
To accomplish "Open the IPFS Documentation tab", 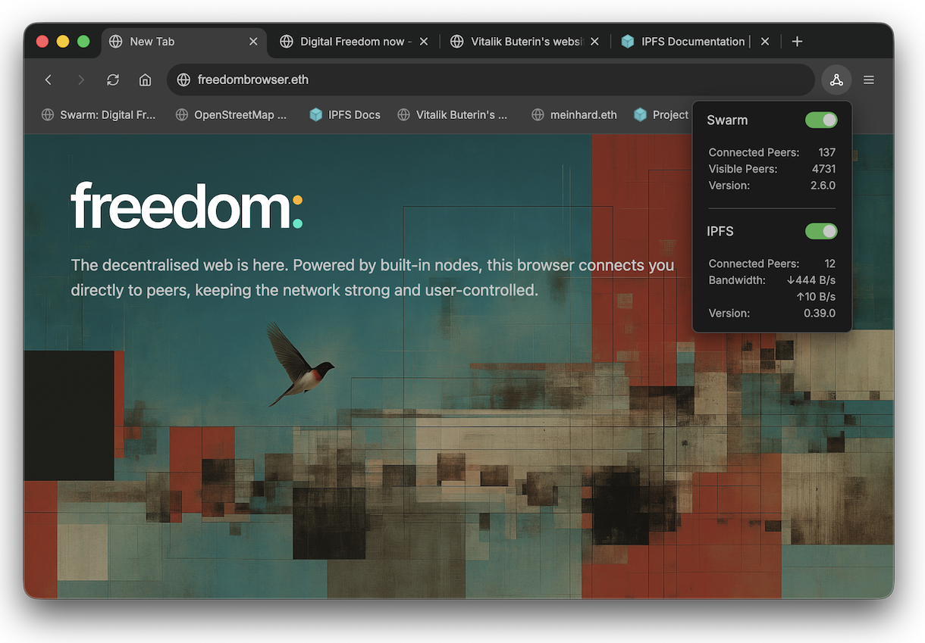I will (x=690, y=42).
